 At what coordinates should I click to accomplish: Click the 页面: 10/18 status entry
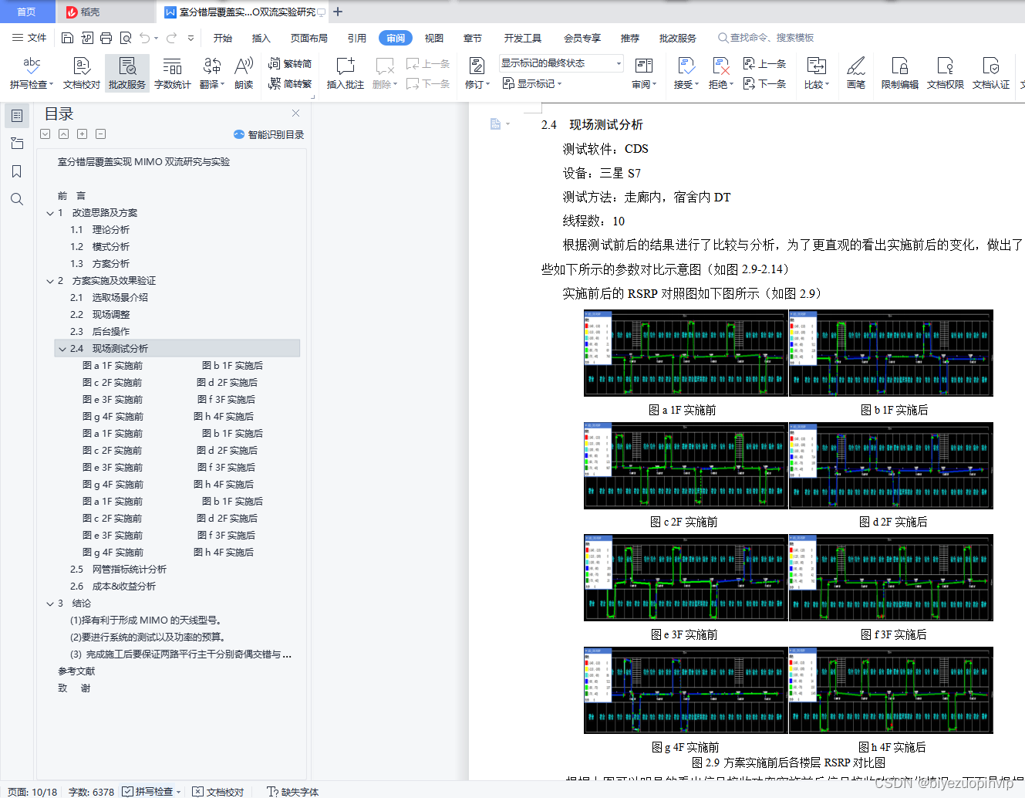32,791
